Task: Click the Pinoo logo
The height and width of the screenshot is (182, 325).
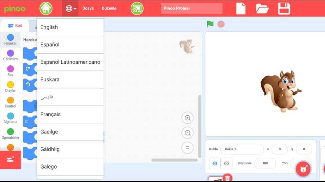Action: tap(15, 9)
